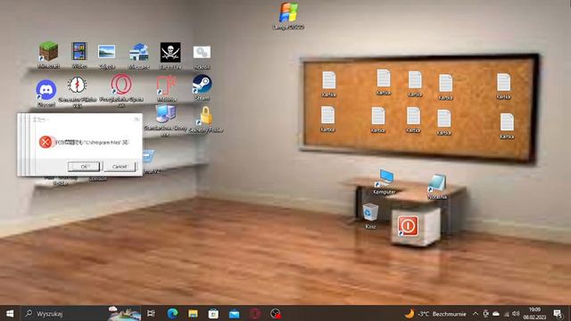Open the Notatnik notepad icon on the desk
The height and width of the screenshot is (321, 571).
(x=437, y=183)
